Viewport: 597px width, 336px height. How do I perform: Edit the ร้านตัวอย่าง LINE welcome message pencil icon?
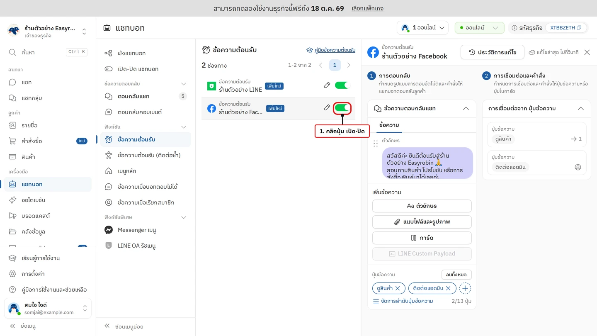327,85
